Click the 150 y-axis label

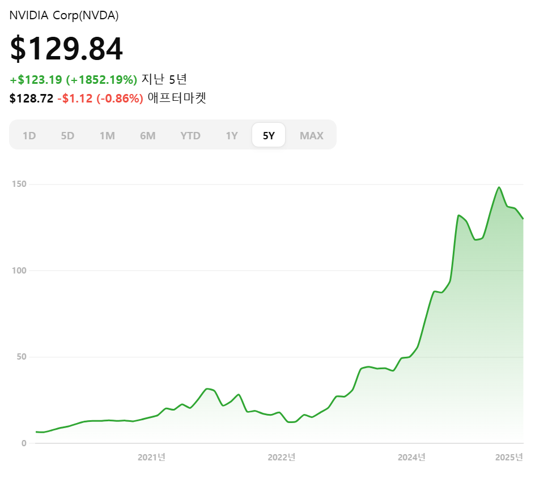point(19,184)
